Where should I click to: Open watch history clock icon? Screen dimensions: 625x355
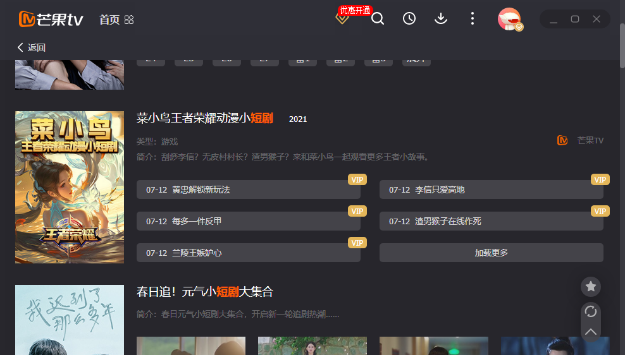pos(409,18)
